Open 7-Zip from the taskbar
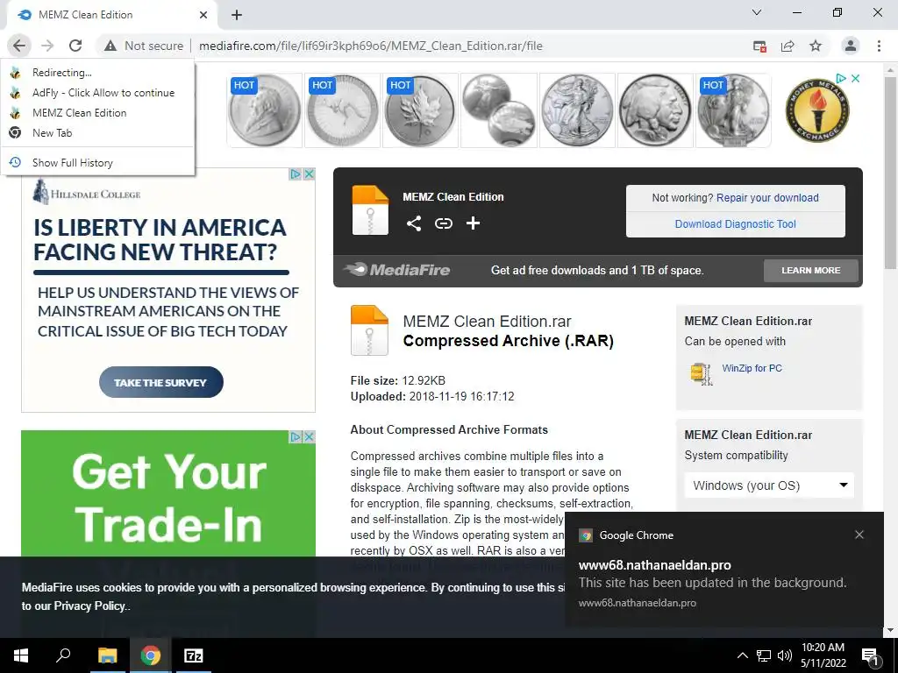 click(193, 655)
